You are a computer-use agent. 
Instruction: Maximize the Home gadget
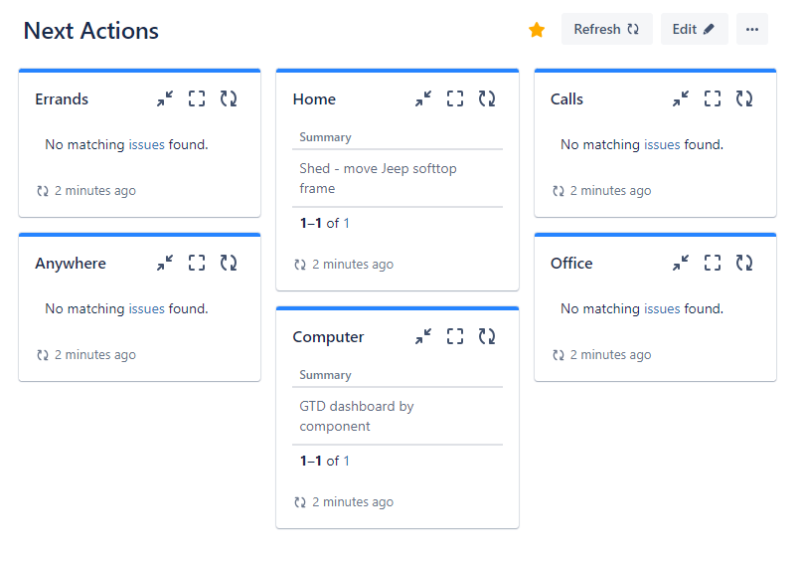[x=455, y=98]
